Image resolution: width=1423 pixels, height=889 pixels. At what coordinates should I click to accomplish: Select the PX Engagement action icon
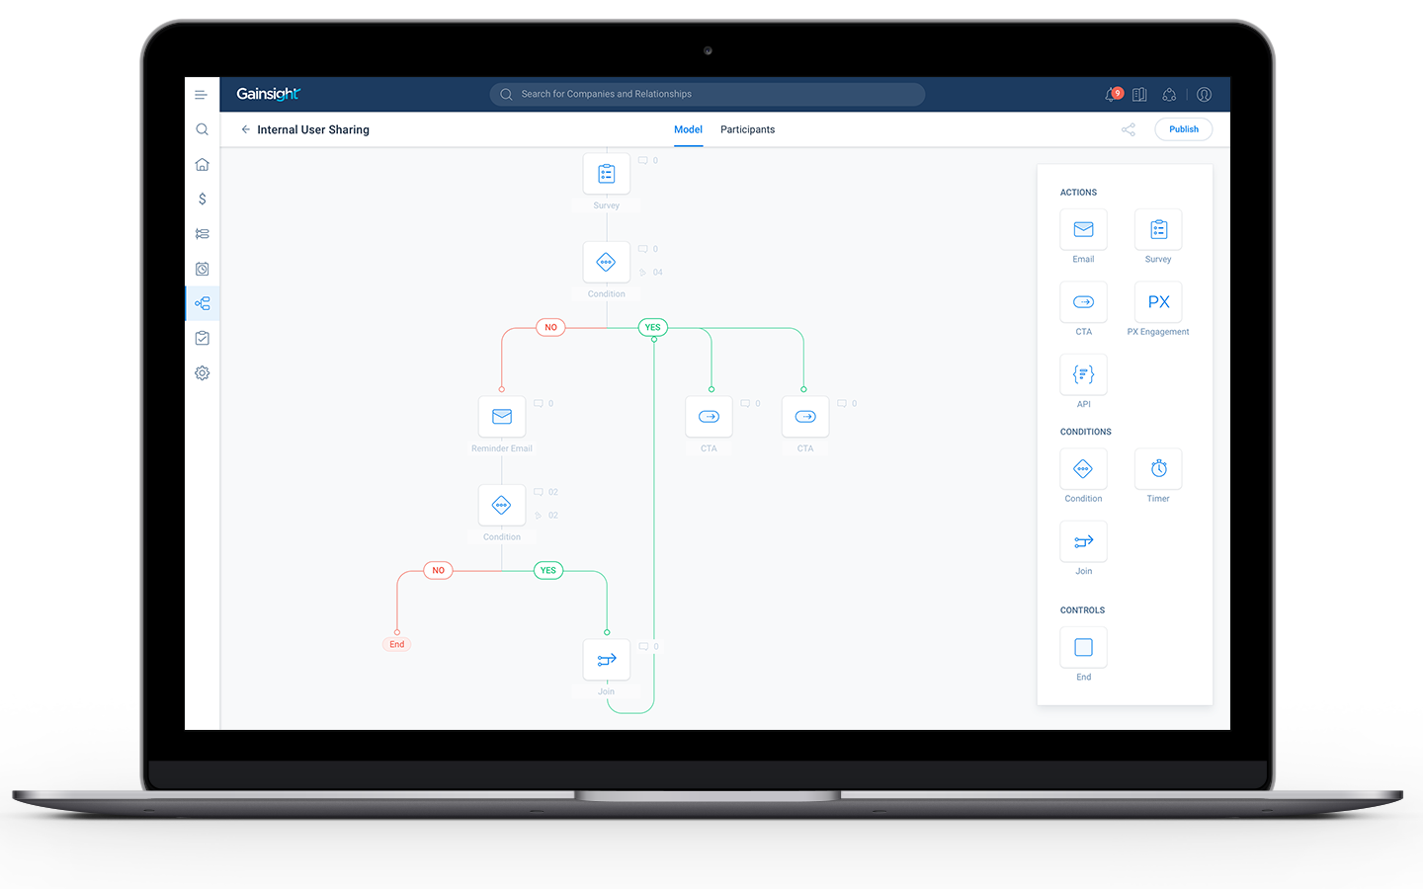click(1158, 303)
